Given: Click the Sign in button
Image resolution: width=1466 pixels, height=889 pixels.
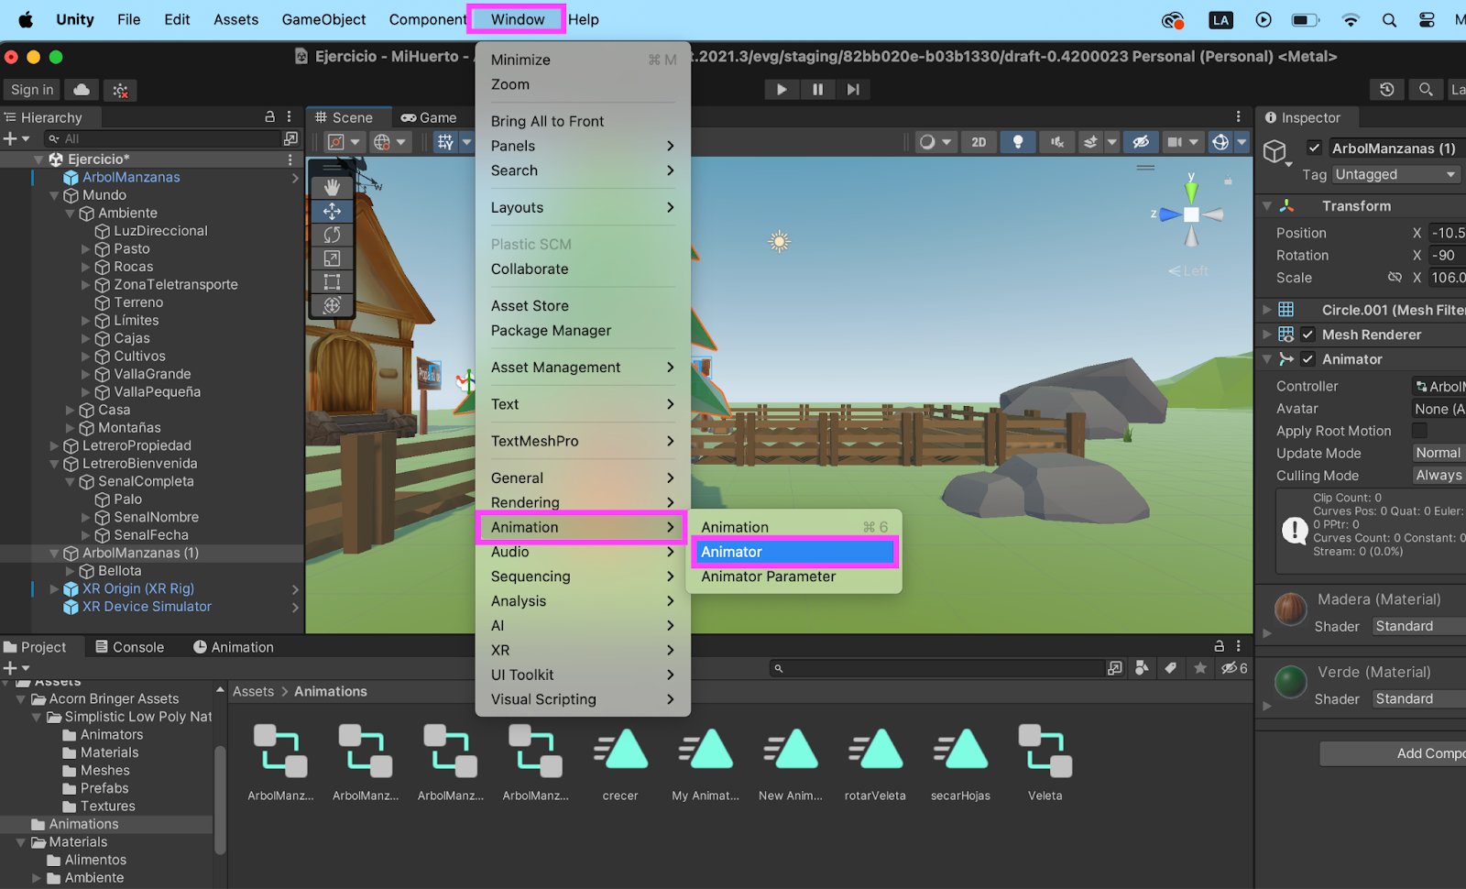Looking at the screenshot, I should (x=32, y=90).
